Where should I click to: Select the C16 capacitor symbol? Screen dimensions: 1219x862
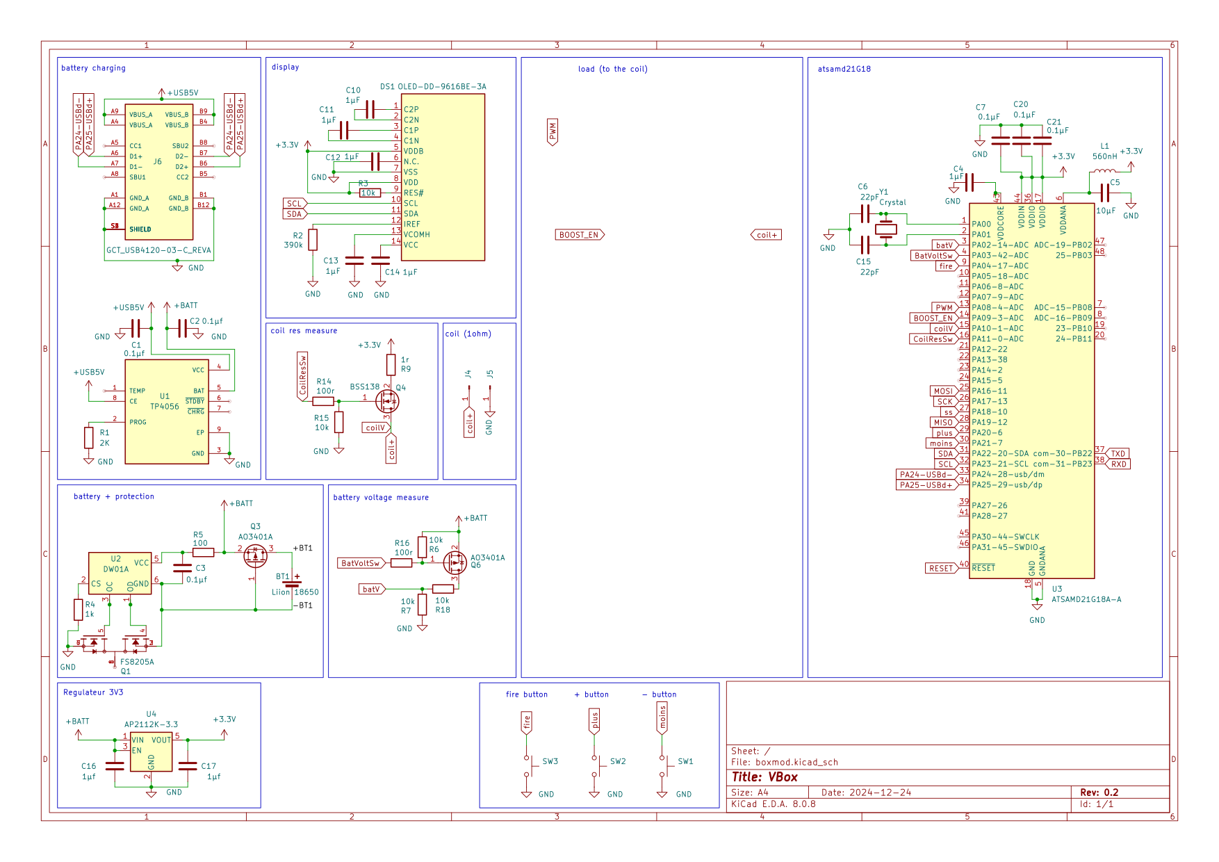115,765
